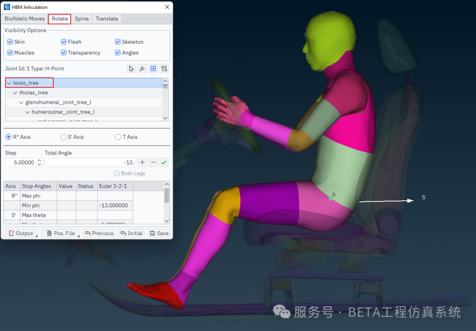Click the Previous button

pos(99,233)
